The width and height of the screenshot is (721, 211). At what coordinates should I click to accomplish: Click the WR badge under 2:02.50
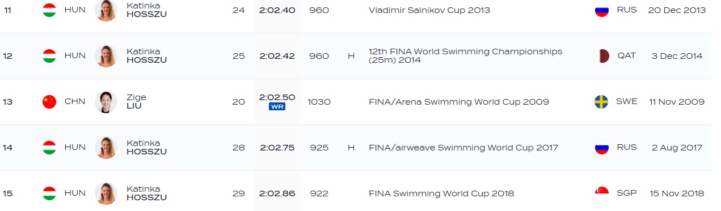coord(277,106)
